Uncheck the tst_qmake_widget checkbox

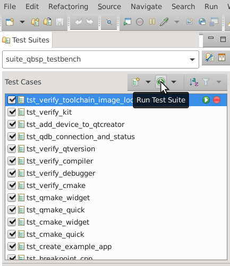click(x=12, y=198)
